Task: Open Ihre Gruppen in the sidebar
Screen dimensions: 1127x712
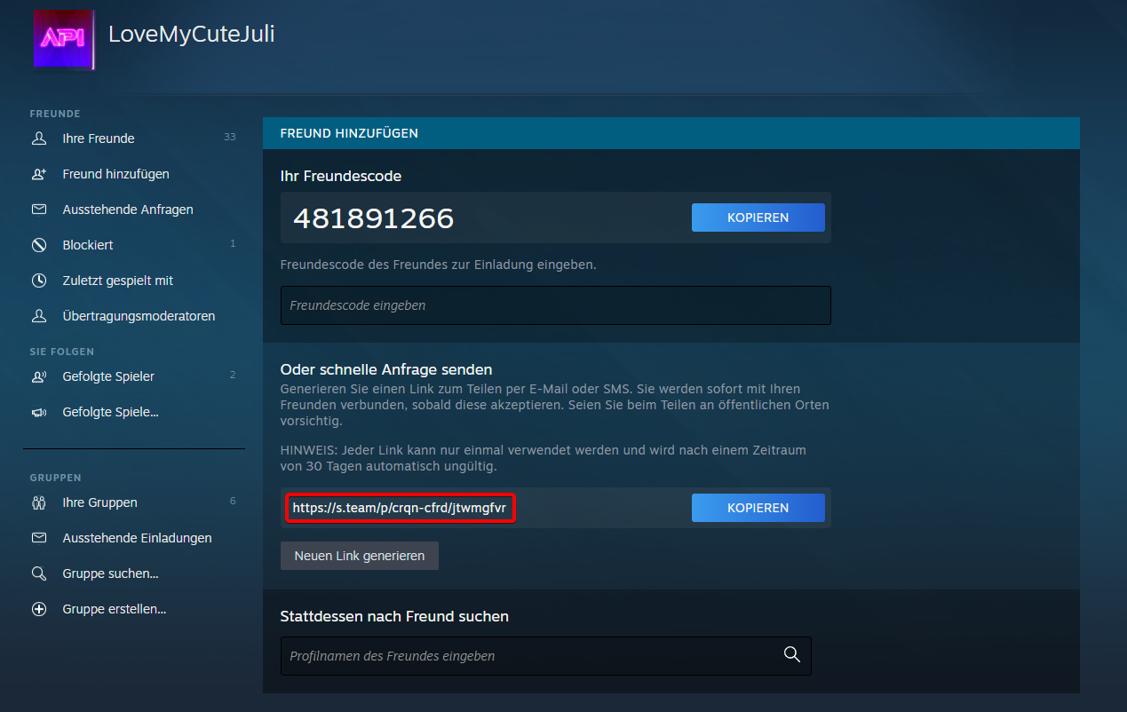Action: pyautogui.click(x=99, y=502)
